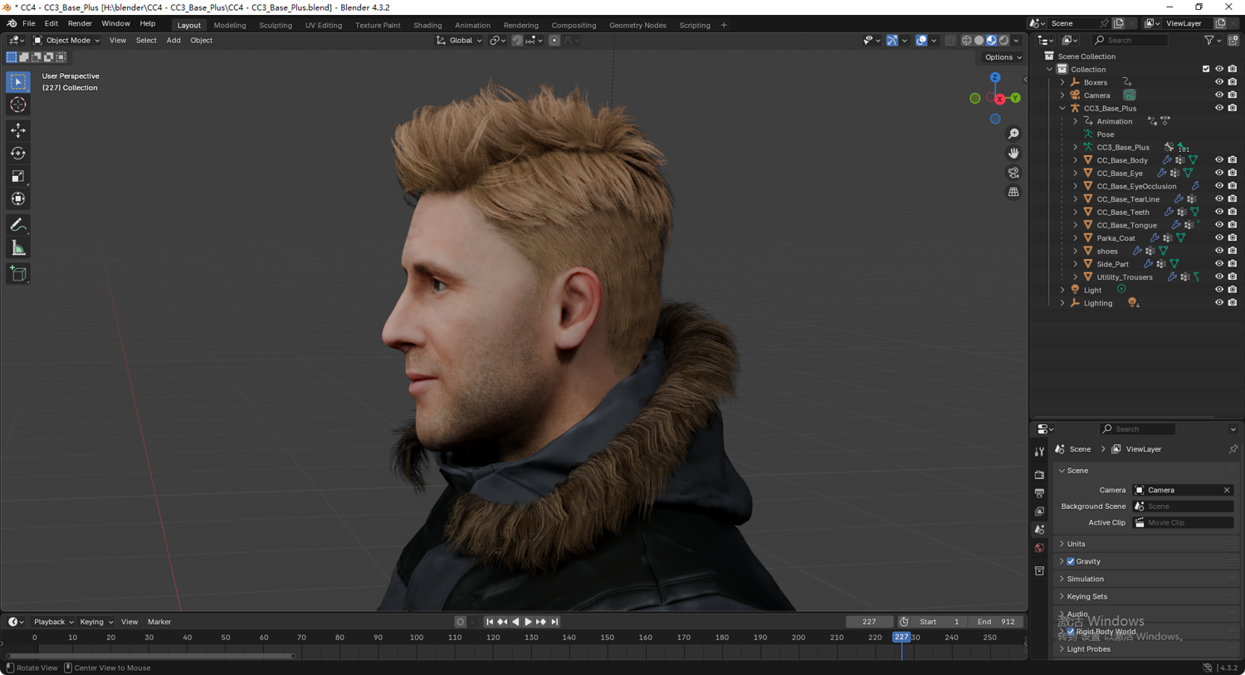
Task: Click the End frame field 912
Action: (996, 622)
